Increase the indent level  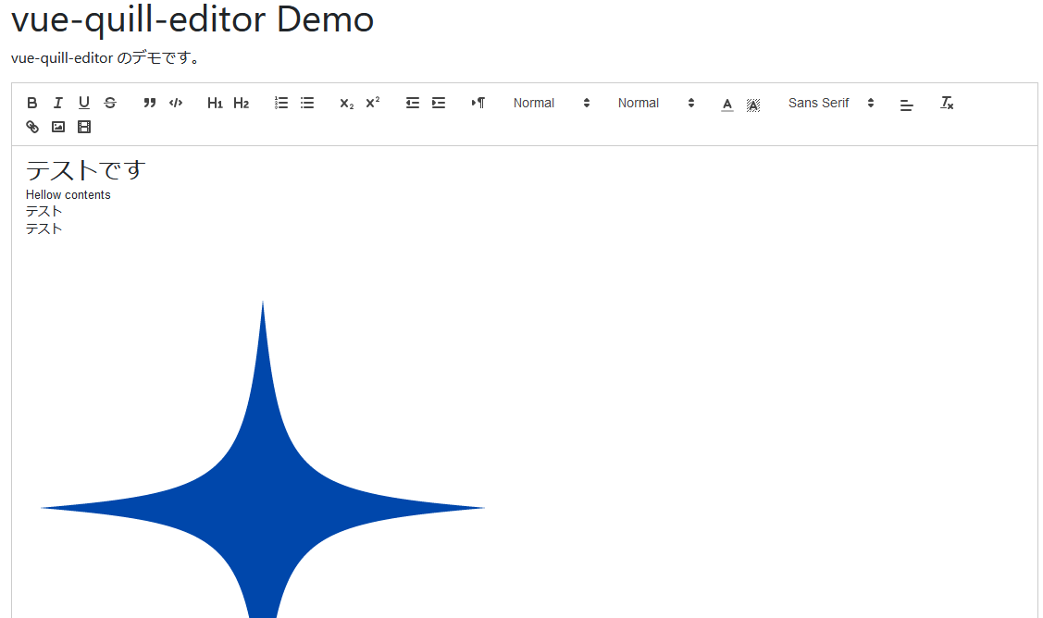pos(439,103)
